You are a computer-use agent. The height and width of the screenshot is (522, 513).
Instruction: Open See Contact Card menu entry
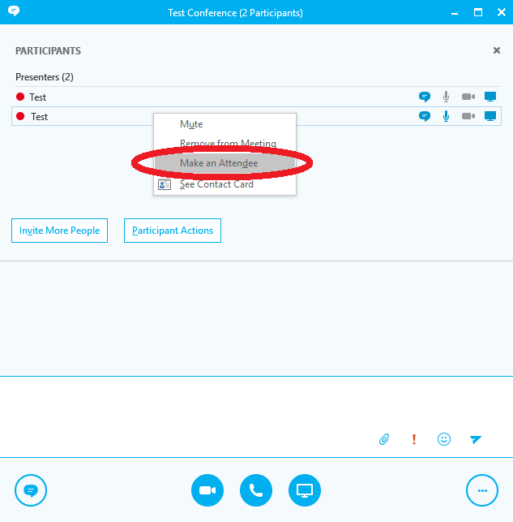tap(216, 184)
